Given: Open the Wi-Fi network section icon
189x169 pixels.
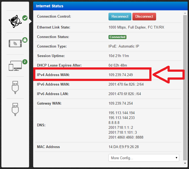Looking at the screenshot, I should 15,43.
